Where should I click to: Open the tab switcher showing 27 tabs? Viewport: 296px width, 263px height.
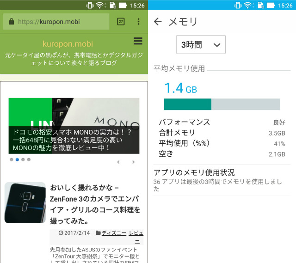point(121,22)
